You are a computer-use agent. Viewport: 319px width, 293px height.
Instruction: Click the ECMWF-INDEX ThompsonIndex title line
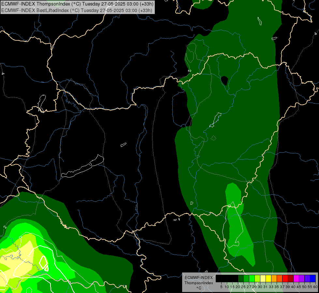click(x=77, y=4)
